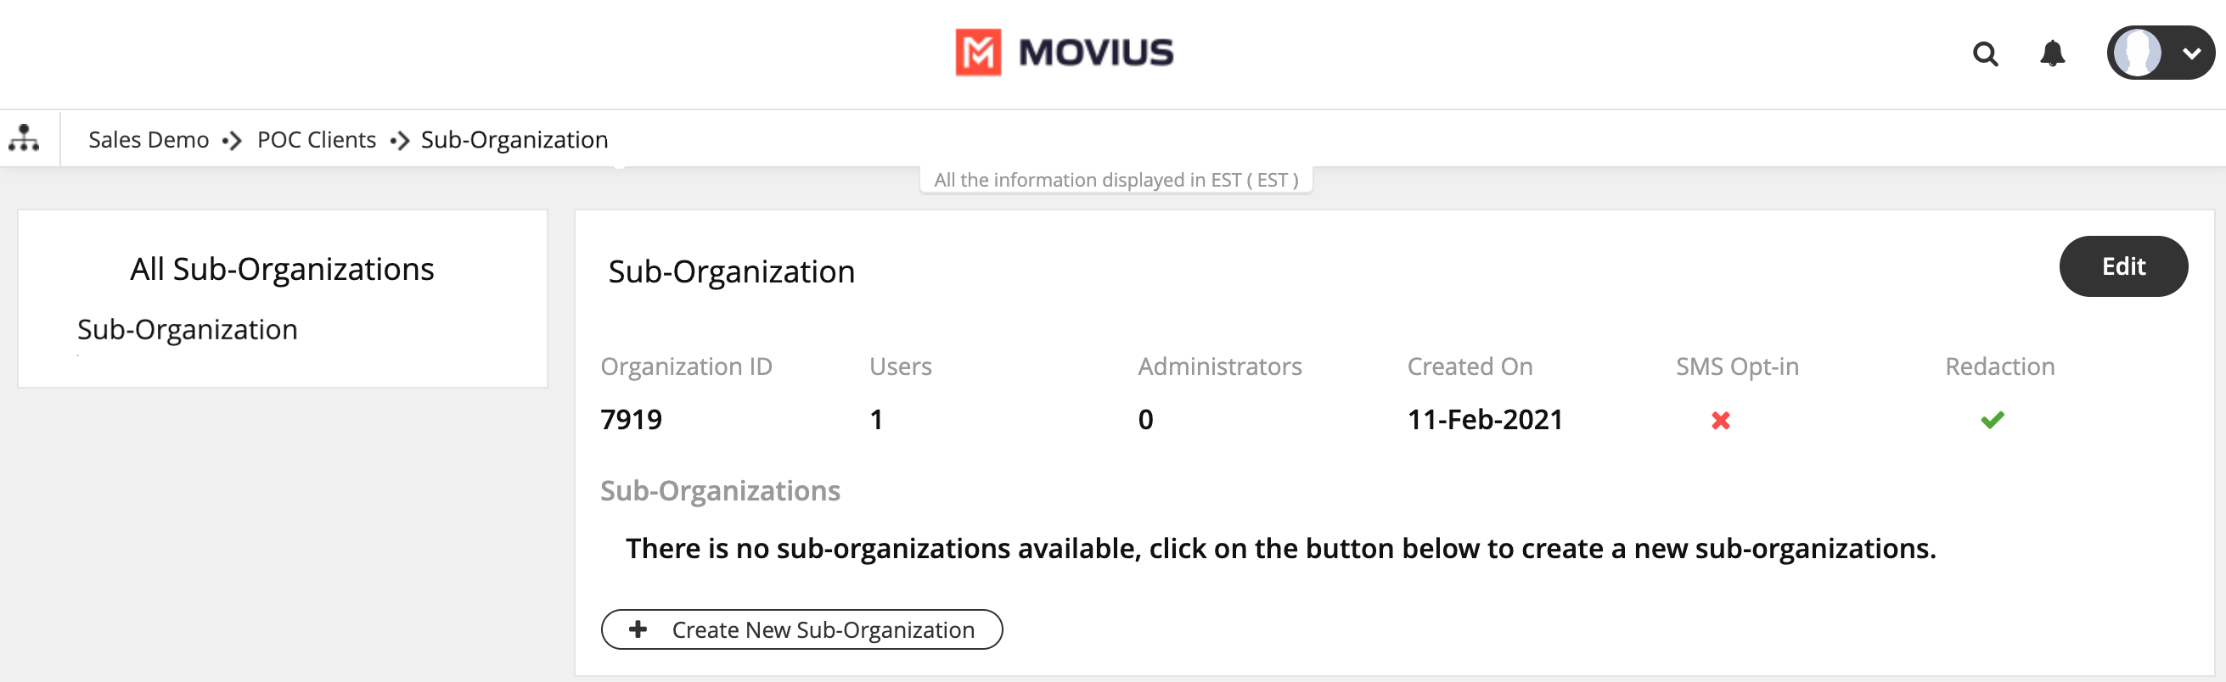The image size is (2226, 682).
Task: Click the Organization ID value 7919
Action: click(x=631, y=420)
